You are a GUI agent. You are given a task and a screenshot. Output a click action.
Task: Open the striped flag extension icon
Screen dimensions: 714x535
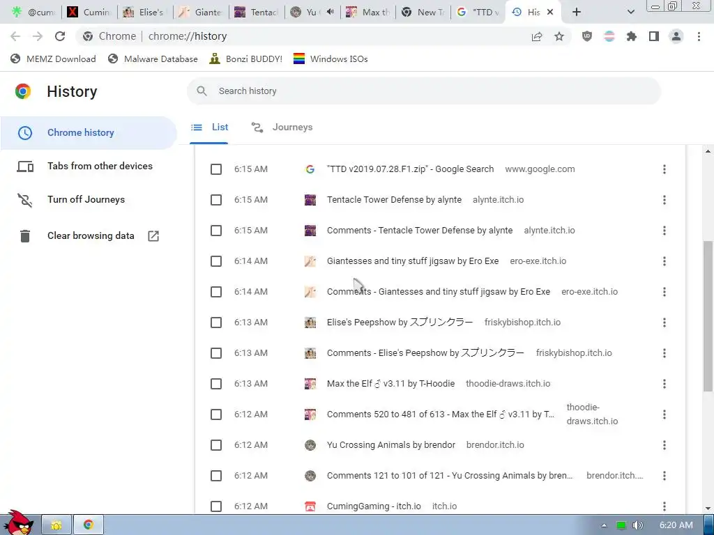point(609,36)
